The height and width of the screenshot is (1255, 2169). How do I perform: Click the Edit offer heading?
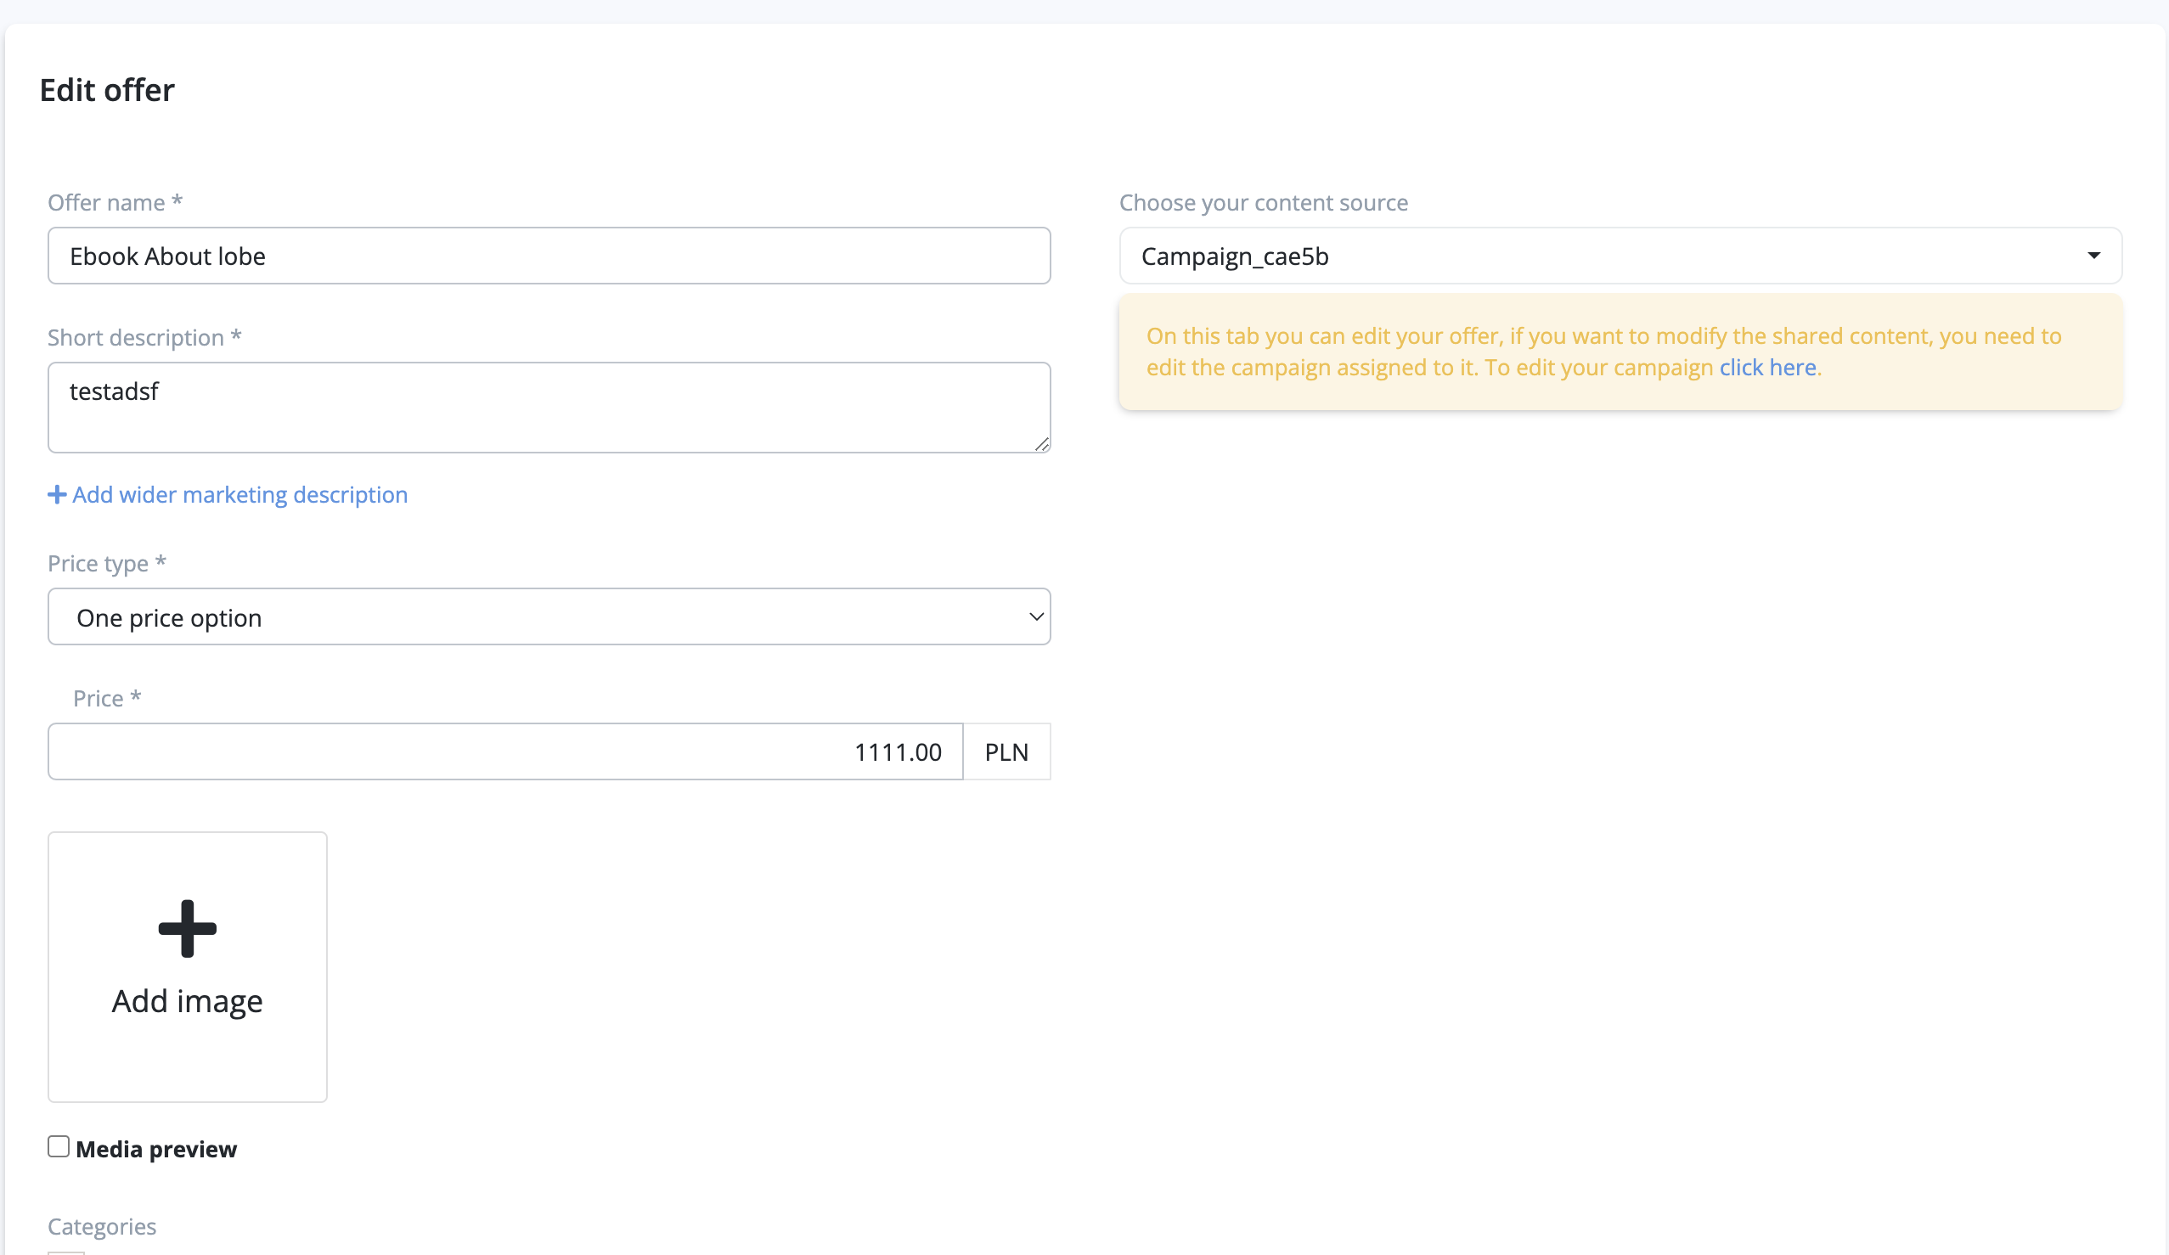(107, 90)
